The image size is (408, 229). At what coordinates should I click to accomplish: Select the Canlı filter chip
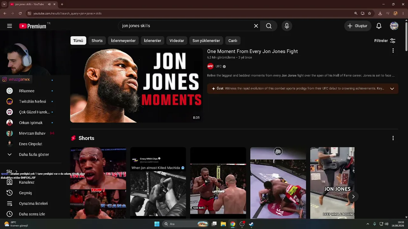coord(233,41)
